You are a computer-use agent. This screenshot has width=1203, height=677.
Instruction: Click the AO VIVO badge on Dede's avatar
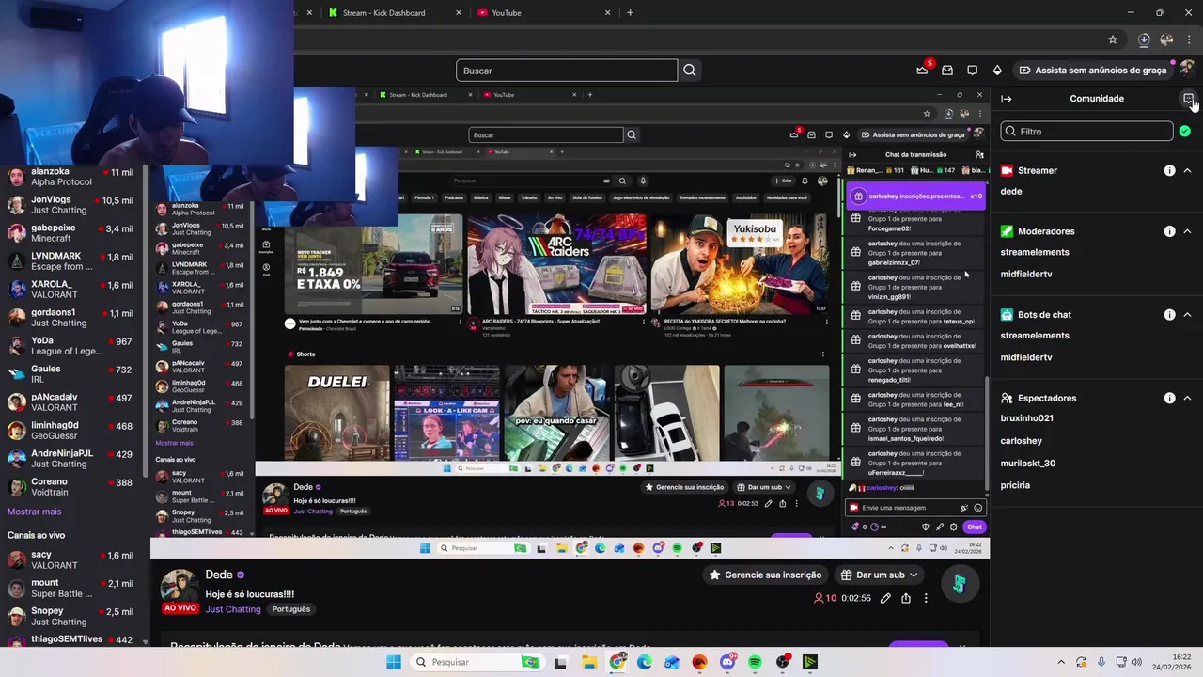pos(180,608)
